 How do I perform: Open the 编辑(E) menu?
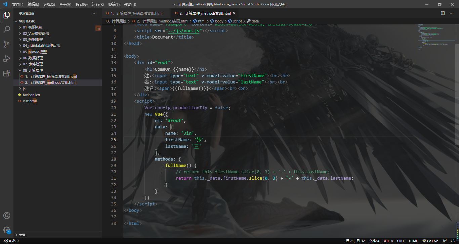[33, 4]
